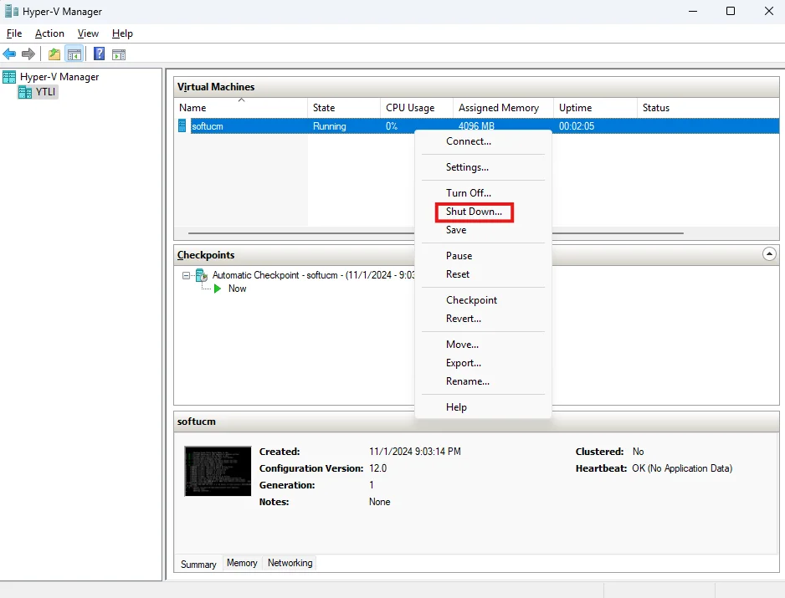Switch to the Memory tab
This screenshot has width=785, height=598.
click(x=242, y=563)
